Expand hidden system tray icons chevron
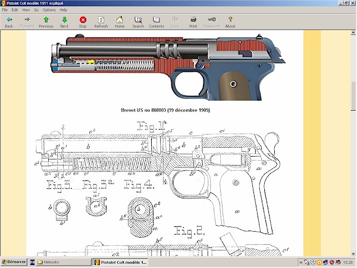 (300, 263)
